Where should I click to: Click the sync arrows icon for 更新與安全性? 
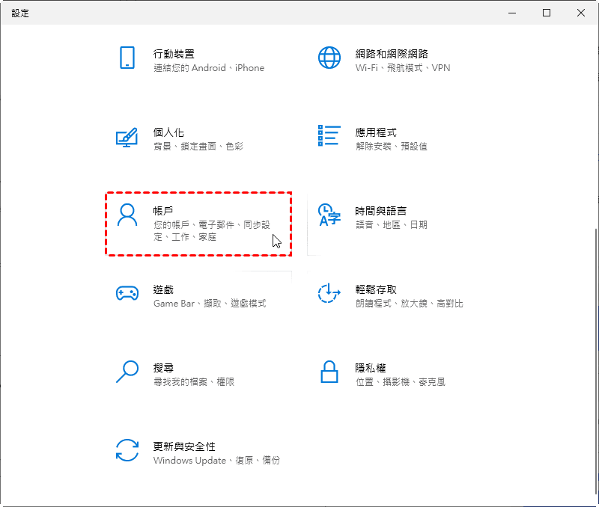[127, 450]
